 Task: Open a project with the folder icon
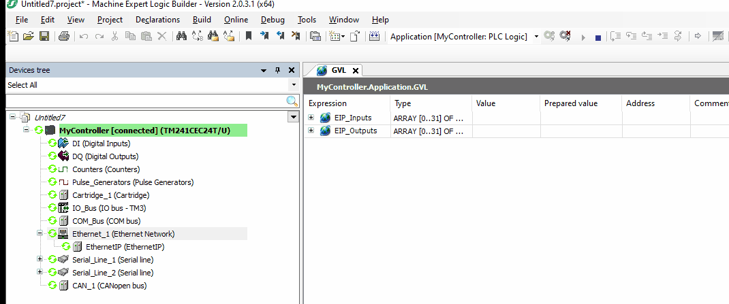pyautogui.click(x=29, y=36)
